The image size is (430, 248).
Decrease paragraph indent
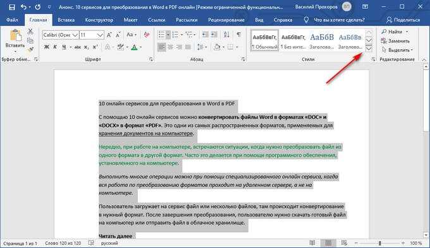coord(206,35)
